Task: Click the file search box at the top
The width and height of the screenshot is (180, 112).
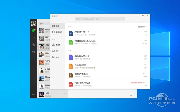Action: coord(100,19)
